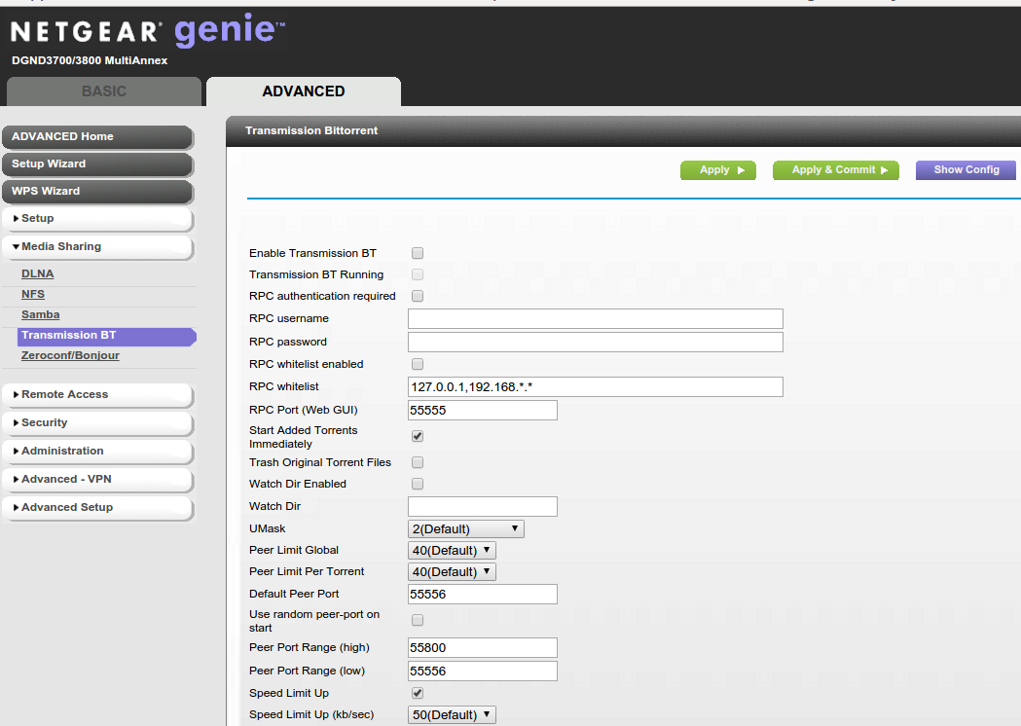Viewport: 1021px width, 726px height.
Task: Open the UMask dropdown
Action: point(465,528)
